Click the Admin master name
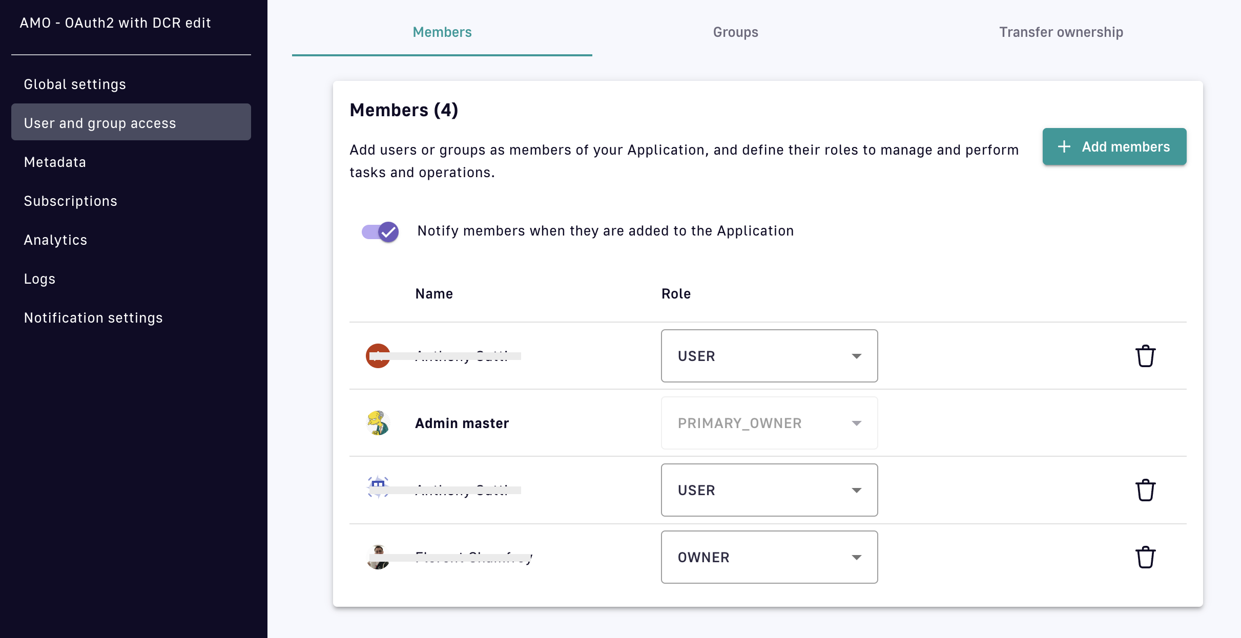 click(x=462, y=423)
